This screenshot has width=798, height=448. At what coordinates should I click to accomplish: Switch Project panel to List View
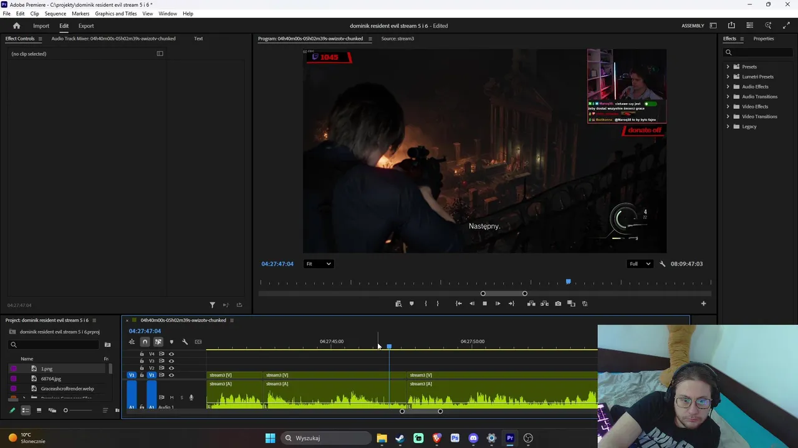point(26,410)
